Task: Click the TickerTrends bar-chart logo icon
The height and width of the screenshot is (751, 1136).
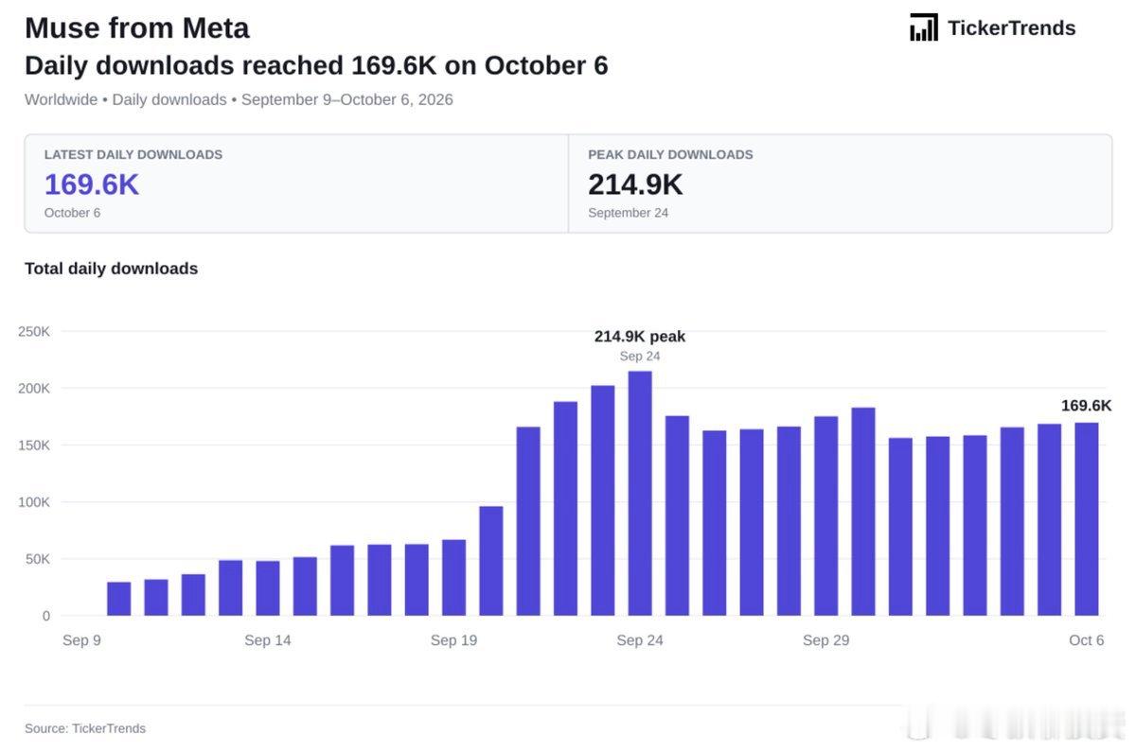Action: 924,27
